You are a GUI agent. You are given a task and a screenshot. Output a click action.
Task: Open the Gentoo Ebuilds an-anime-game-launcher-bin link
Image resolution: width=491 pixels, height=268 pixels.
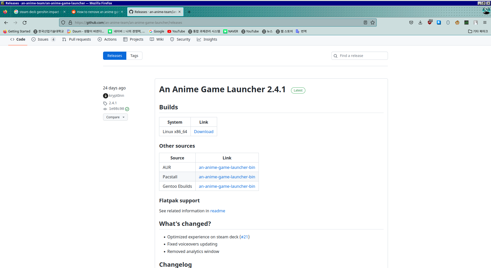[227, 186]
